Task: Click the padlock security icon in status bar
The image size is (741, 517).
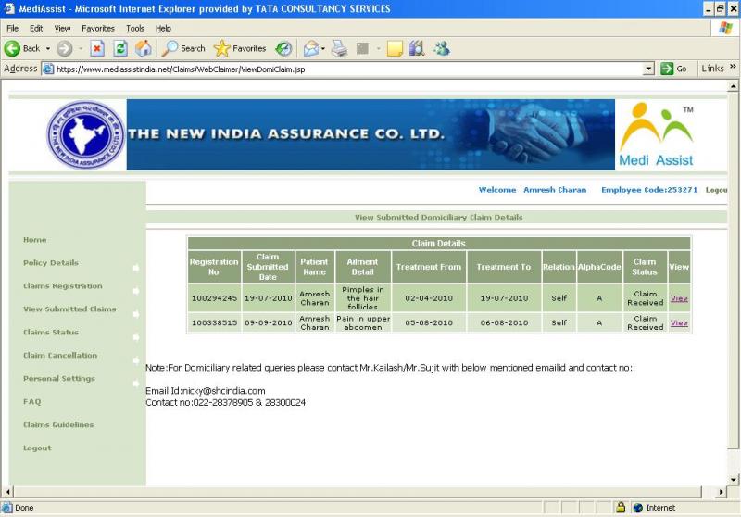Action: [621, 508]
